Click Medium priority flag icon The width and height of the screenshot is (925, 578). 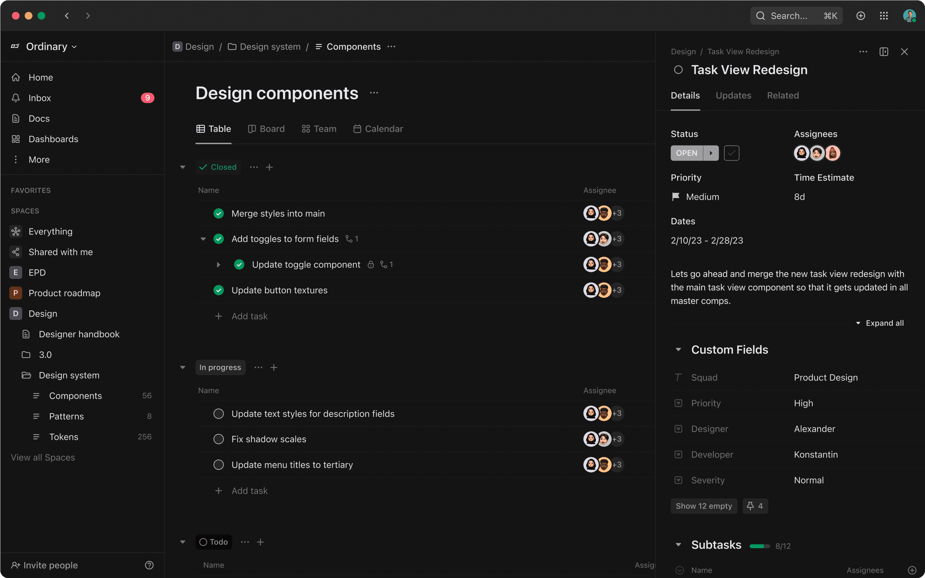click(676, 196)
